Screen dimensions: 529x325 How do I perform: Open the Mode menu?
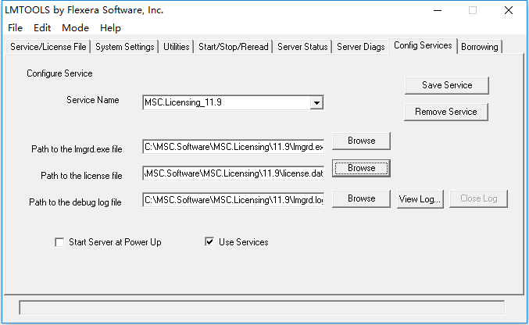75,28
